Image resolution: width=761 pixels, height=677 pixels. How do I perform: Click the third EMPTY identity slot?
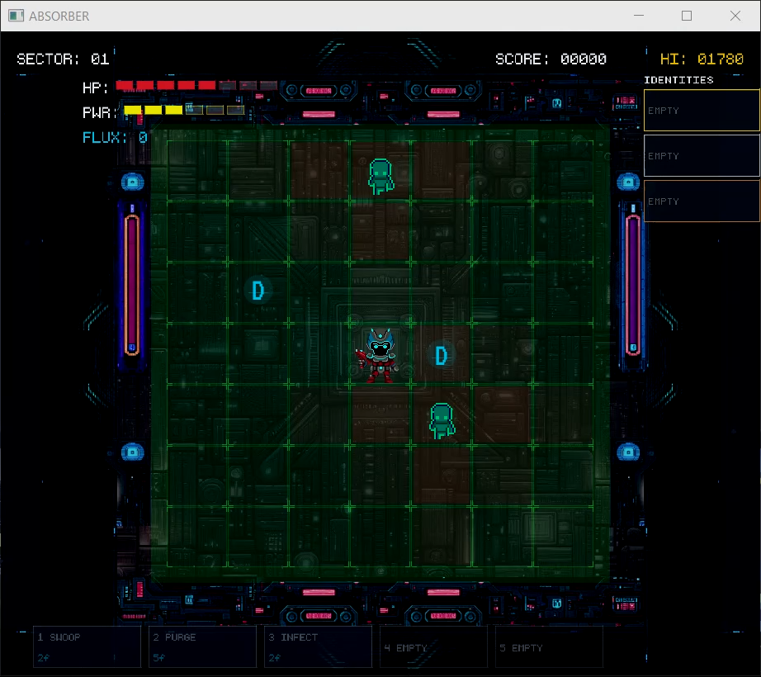point(702,201)
